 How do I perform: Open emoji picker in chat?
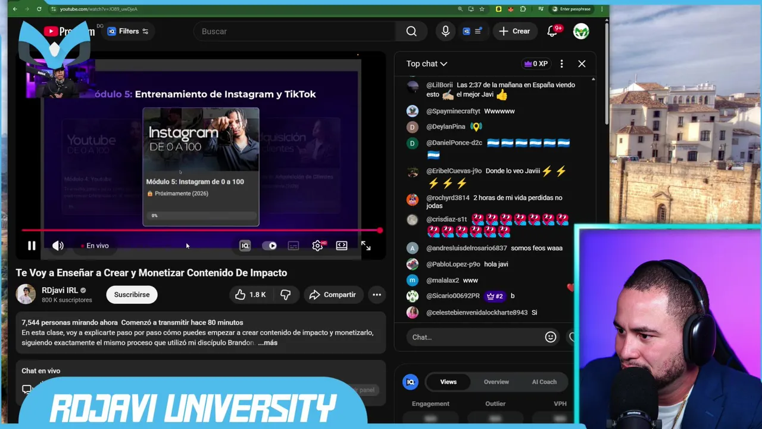coord(551,337)
